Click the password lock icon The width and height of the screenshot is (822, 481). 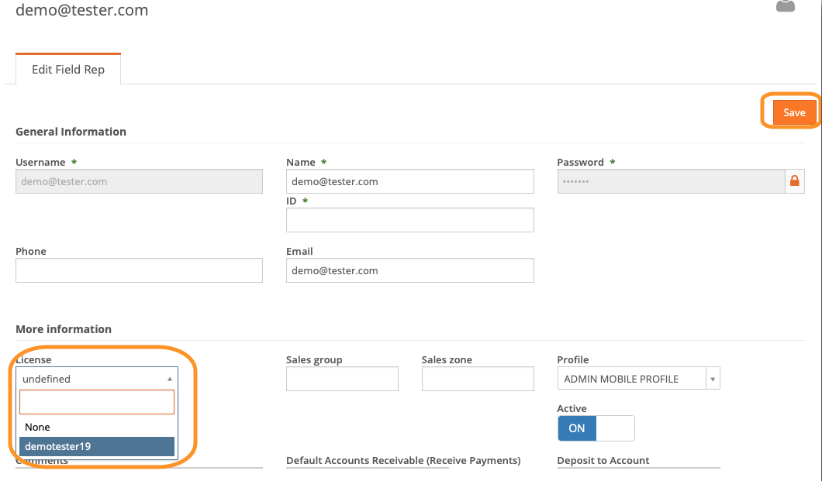tap(794, 181)
